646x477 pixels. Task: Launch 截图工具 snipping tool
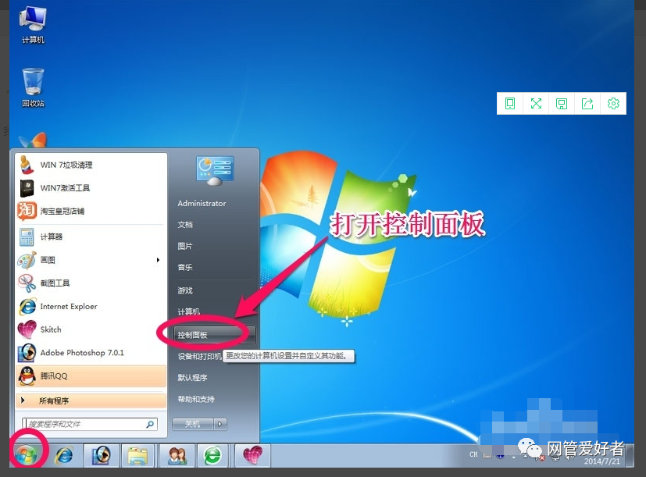click(91, 283)
